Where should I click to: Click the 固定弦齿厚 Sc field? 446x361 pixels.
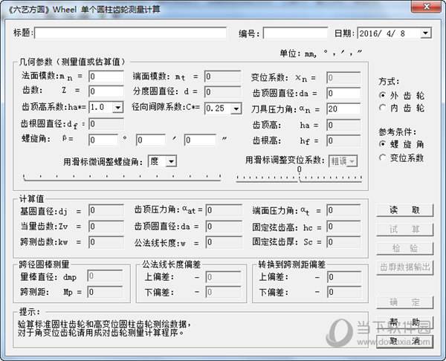tap(343, 242)
